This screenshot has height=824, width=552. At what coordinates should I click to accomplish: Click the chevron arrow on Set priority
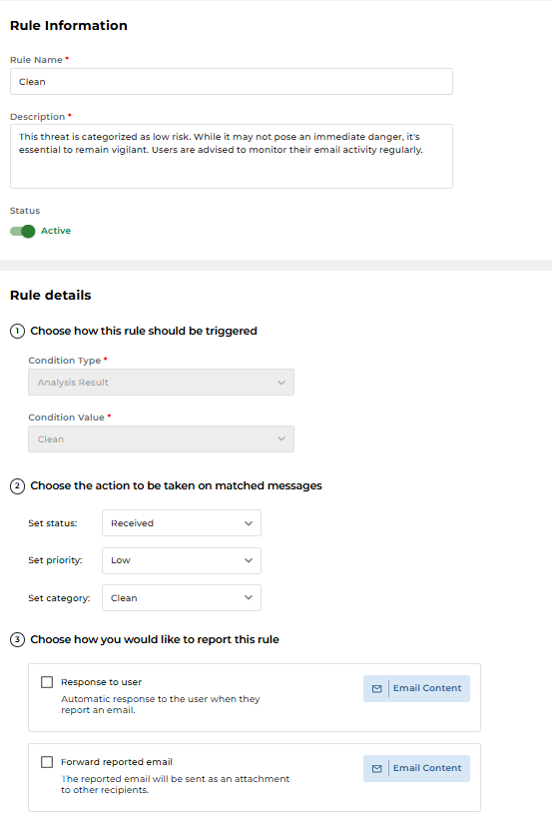(249, 560)
